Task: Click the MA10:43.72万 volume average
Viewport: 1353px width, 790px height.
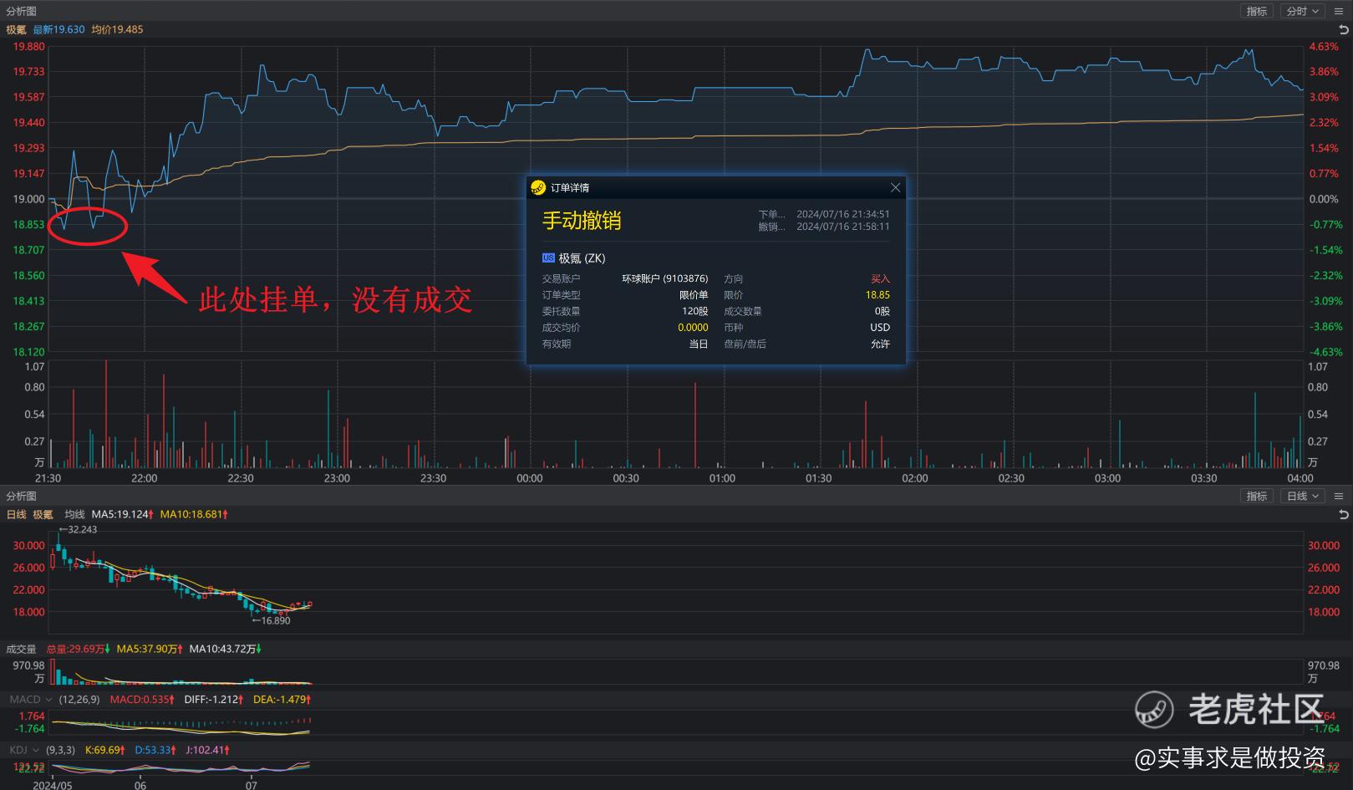Action: 226,649
